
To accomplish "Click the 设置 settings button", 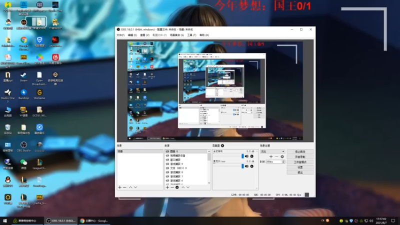I will [300, 167].
